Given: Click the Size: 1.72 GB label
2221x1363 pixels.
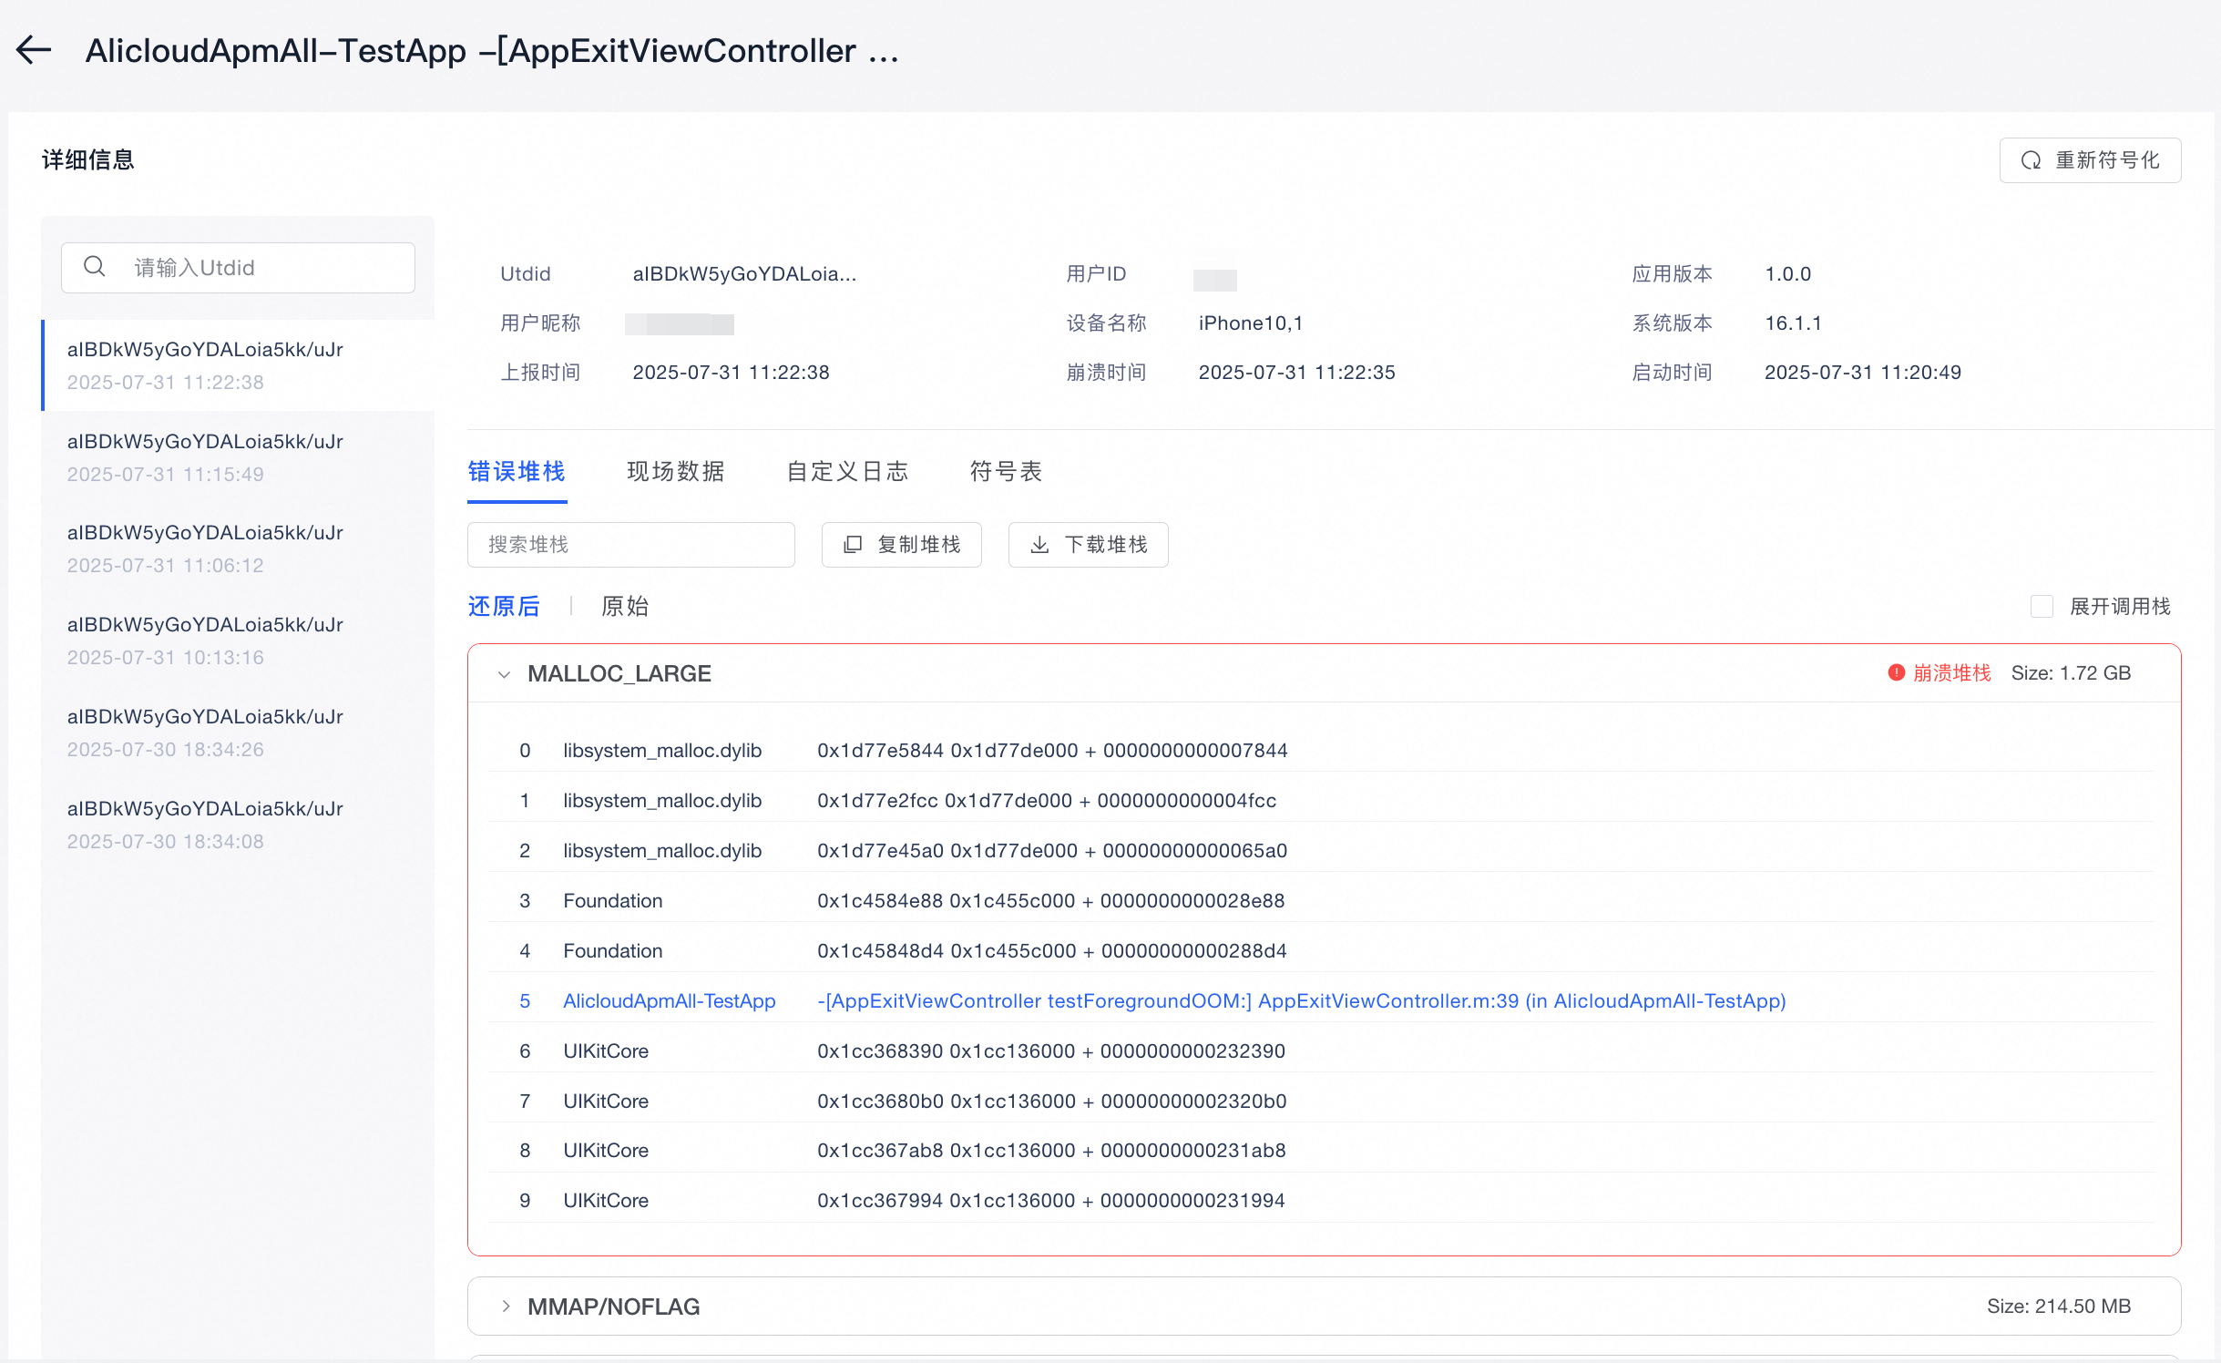Looking at the screenshot, I should (x=2071, y=672).
